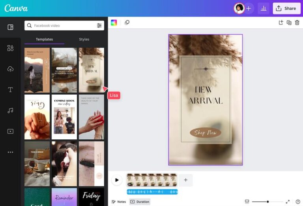Toggle the timeline view icon
This screenshot has height=206, width=303.
(x=247, y=202)
